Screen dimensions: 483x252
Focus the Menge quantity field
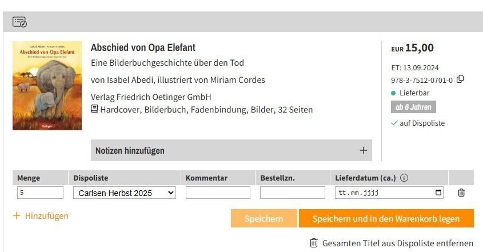(40, 193)
